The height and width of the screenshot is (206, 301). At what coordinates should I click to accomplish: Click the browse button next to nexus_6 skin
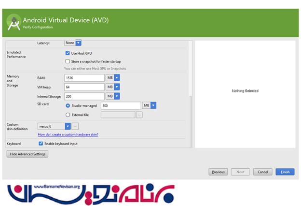click(x=75, y=126)
